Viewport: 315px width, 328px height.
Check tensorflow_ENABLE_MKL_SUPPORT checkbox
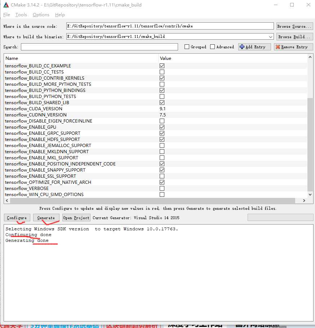[162, 158]
